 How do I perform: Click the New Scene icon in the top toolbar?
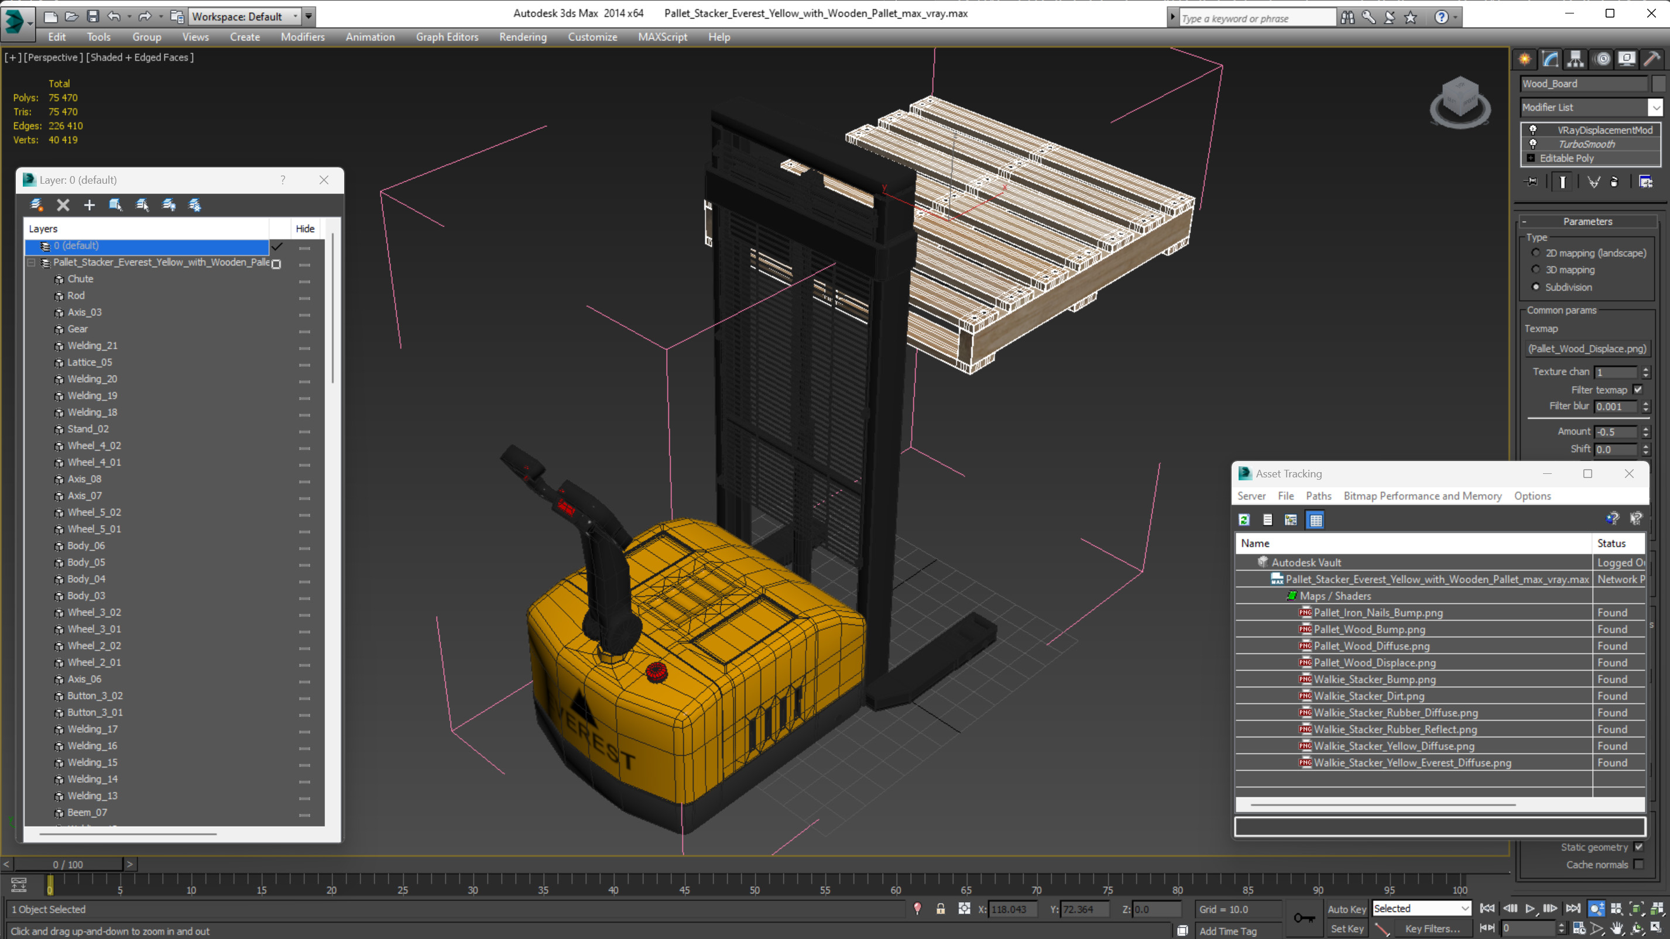point(50,16)
